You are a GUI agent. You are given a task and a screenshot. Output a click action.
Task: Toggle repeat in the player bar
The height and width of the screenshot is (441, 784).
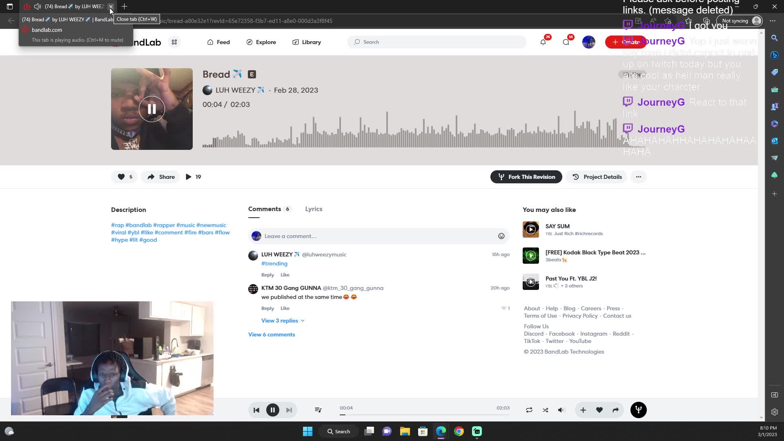pos(529,410)
